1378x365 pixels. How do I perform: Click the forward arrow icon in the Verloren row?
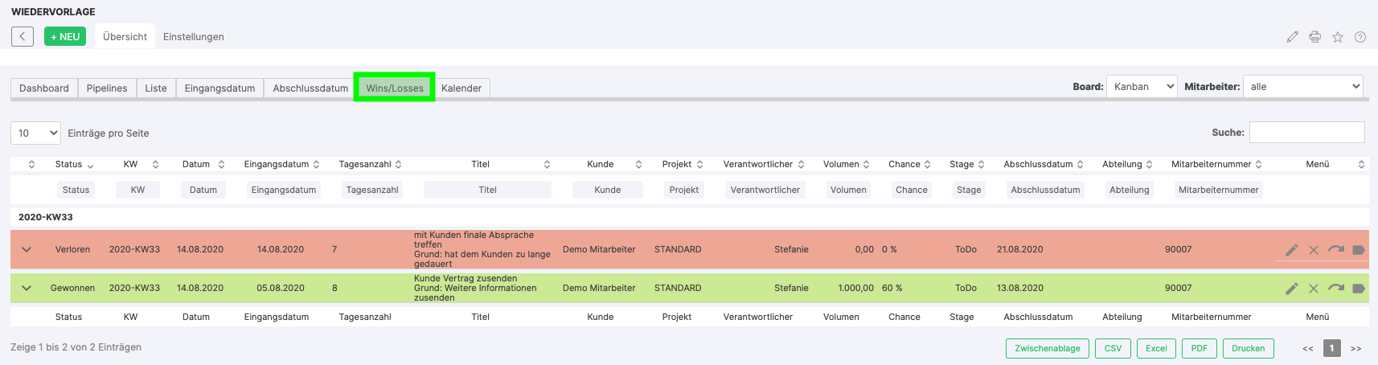[x=1336, y=250]
